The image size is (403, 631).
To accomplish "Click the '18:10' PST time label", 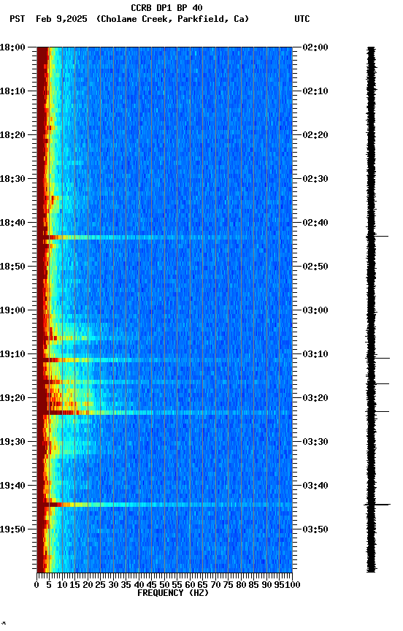I will coord(12,91).
